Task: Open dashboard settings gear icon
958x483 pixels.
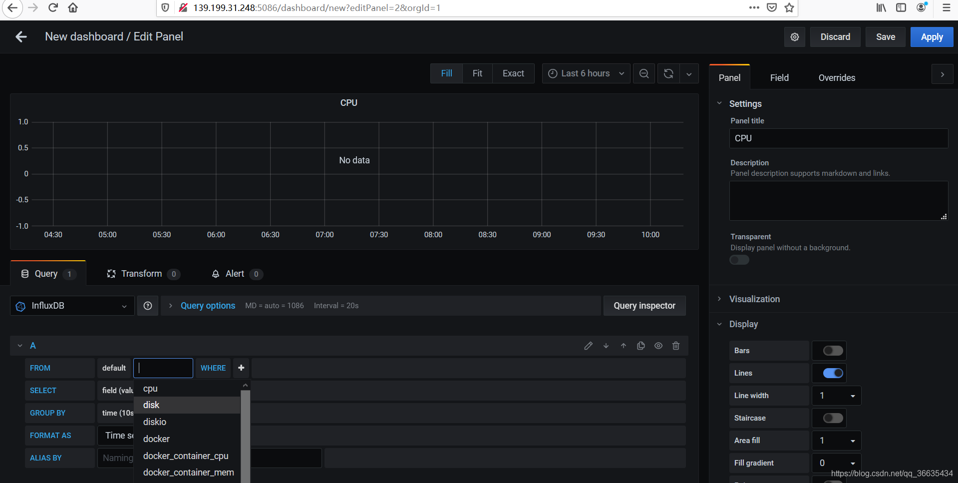Action: click(x=795, y=37)
